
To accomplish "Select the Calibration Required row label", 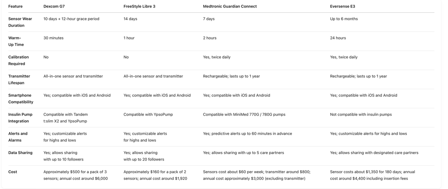I will (x=18, y=60).
